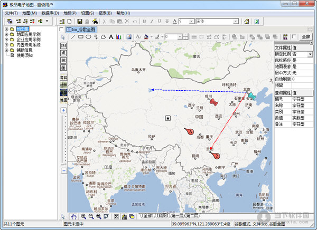
Task: Click the star marker box on the map
Action: click(168, 118)
